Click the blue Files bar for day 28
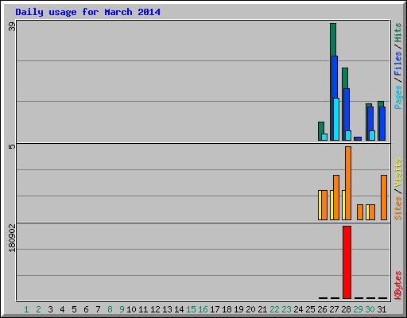This screenshot has width=407, height=318. 347,110
